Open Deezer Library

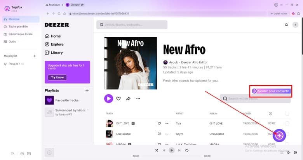[x=54, y=53]
